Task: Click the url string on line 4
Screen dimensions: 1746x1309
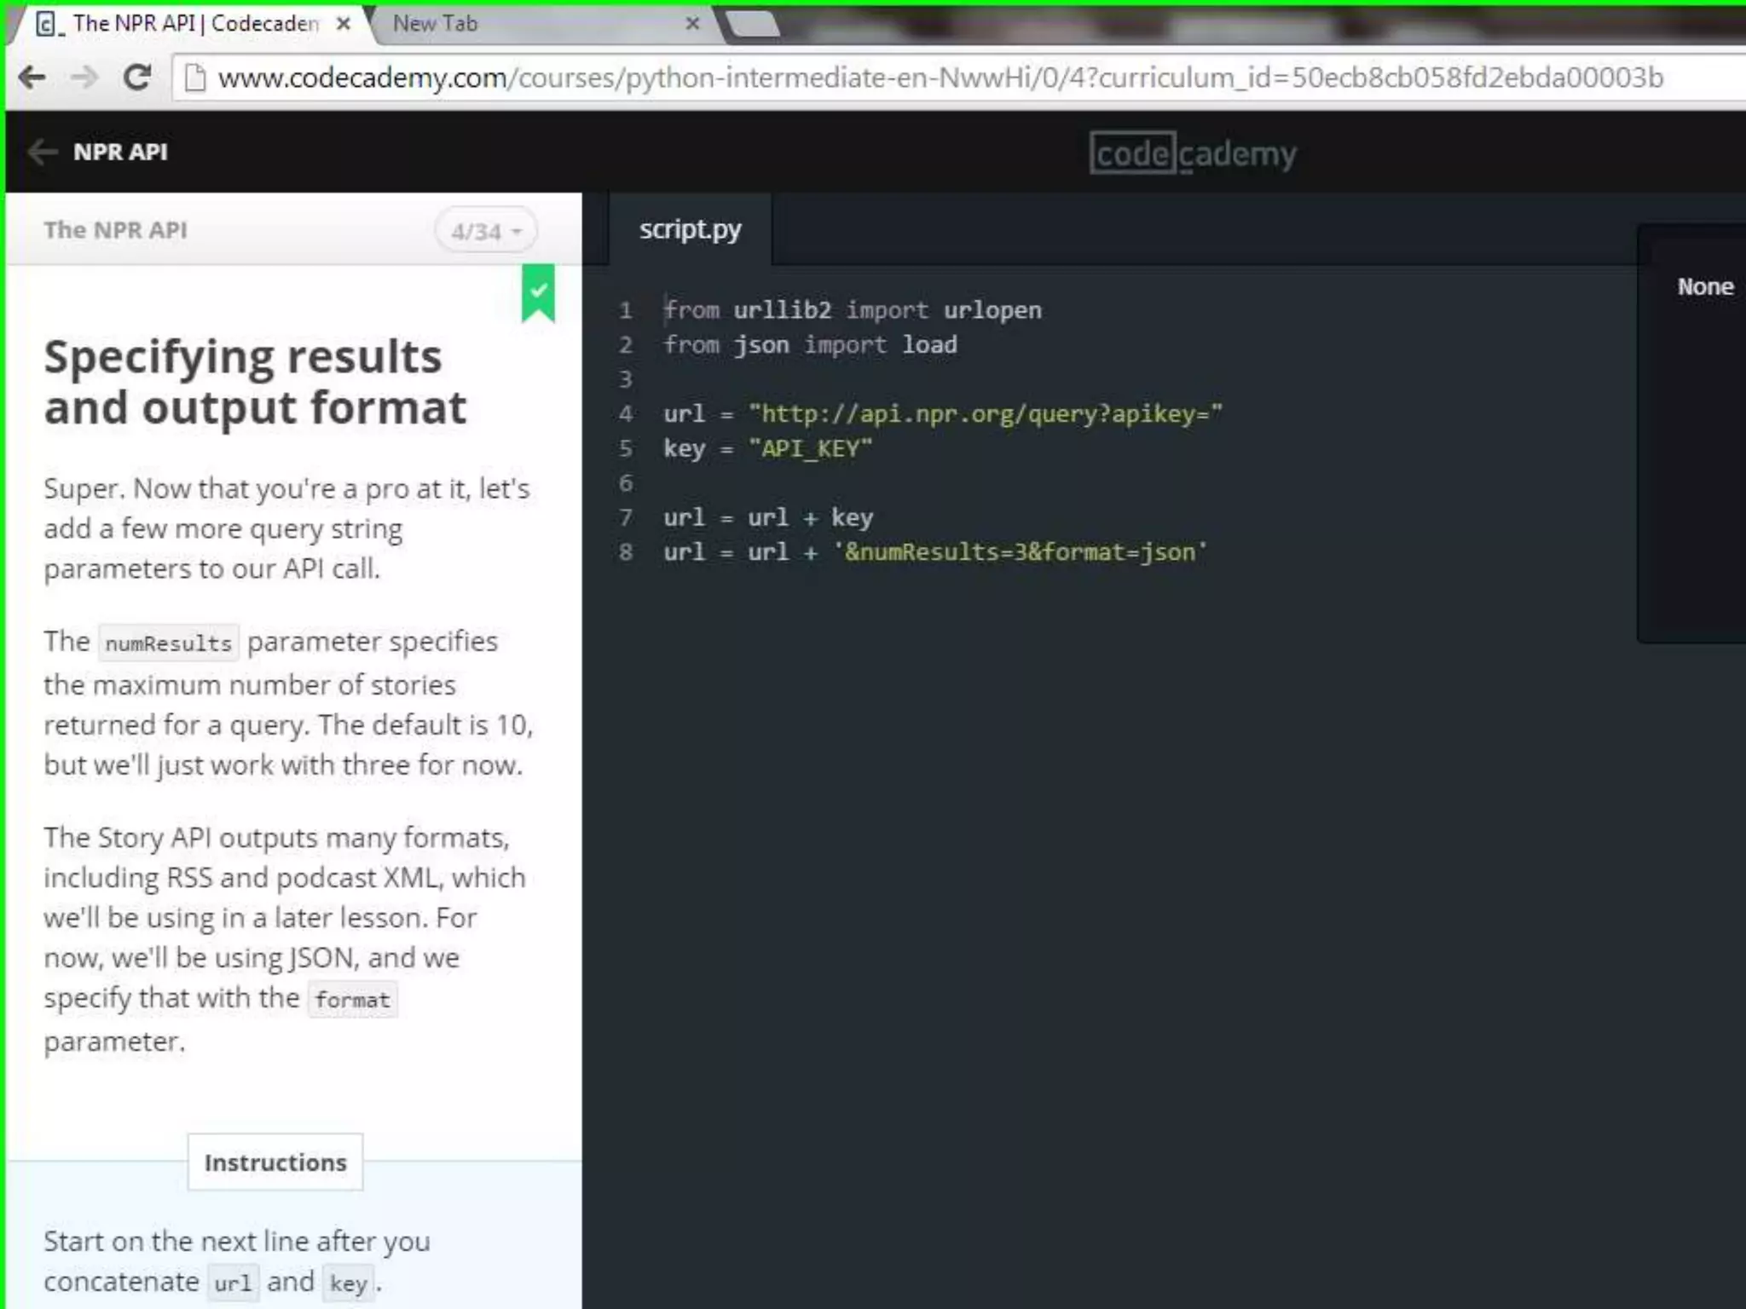Action: (986, 414)
